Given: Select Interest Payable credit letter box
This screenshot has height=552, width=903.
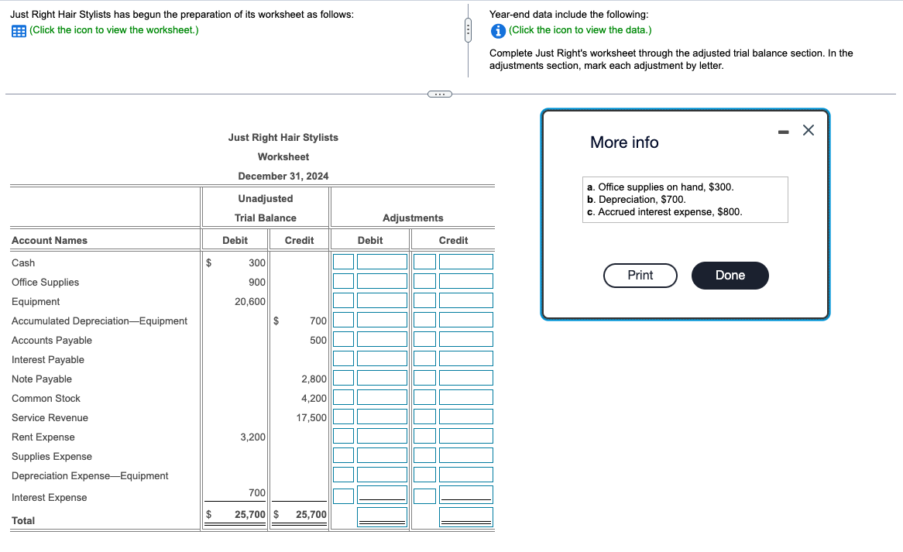Looking at the screenshot, I should coord(424,358).
